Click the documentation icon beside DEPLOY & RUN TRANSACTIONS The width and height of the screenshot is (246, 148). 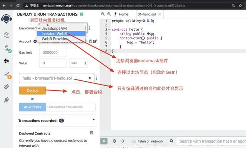(x=81, y=14)
